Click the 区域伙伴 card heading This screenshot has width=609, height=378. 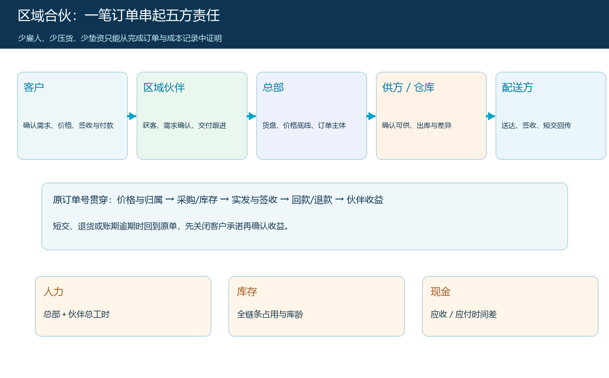[x=164, y=87]
